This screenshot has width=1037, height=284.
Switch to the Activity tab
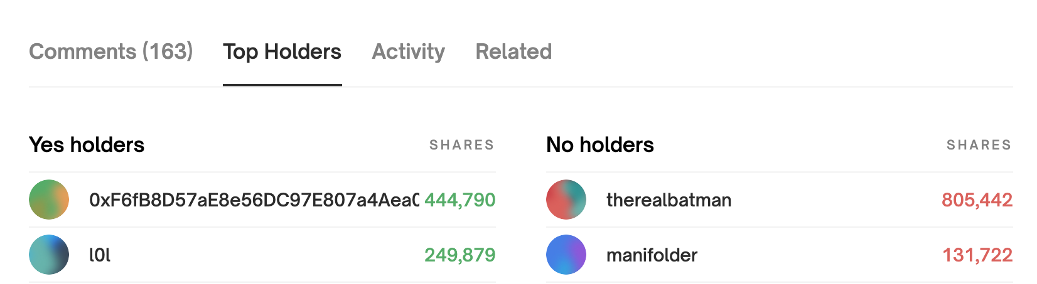[408, 51]
